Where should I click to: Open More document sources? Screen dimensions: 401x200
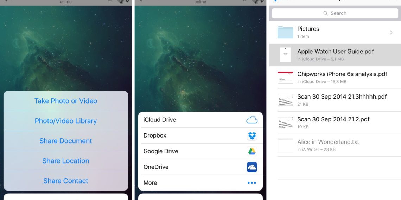(x=200, y=183)
